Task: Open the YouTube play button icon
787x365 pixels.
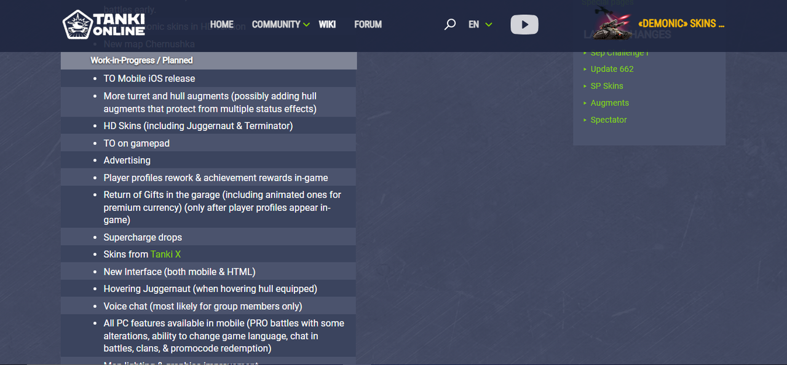Action: click(x=524, y=25)
